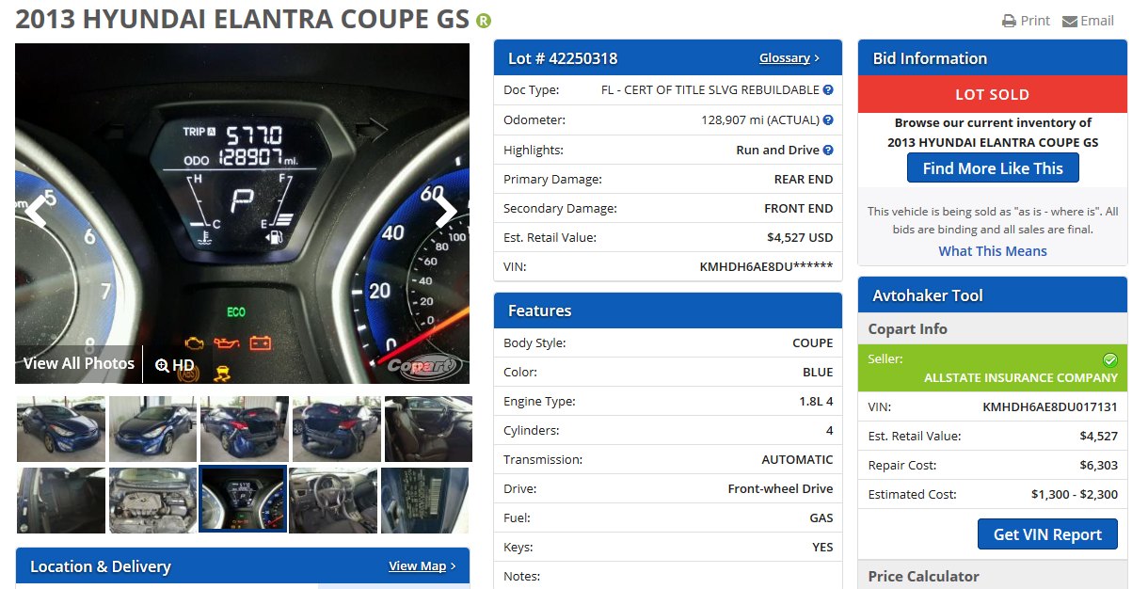
Task: Show next photo with right arrow
Action: pos(446,213)
